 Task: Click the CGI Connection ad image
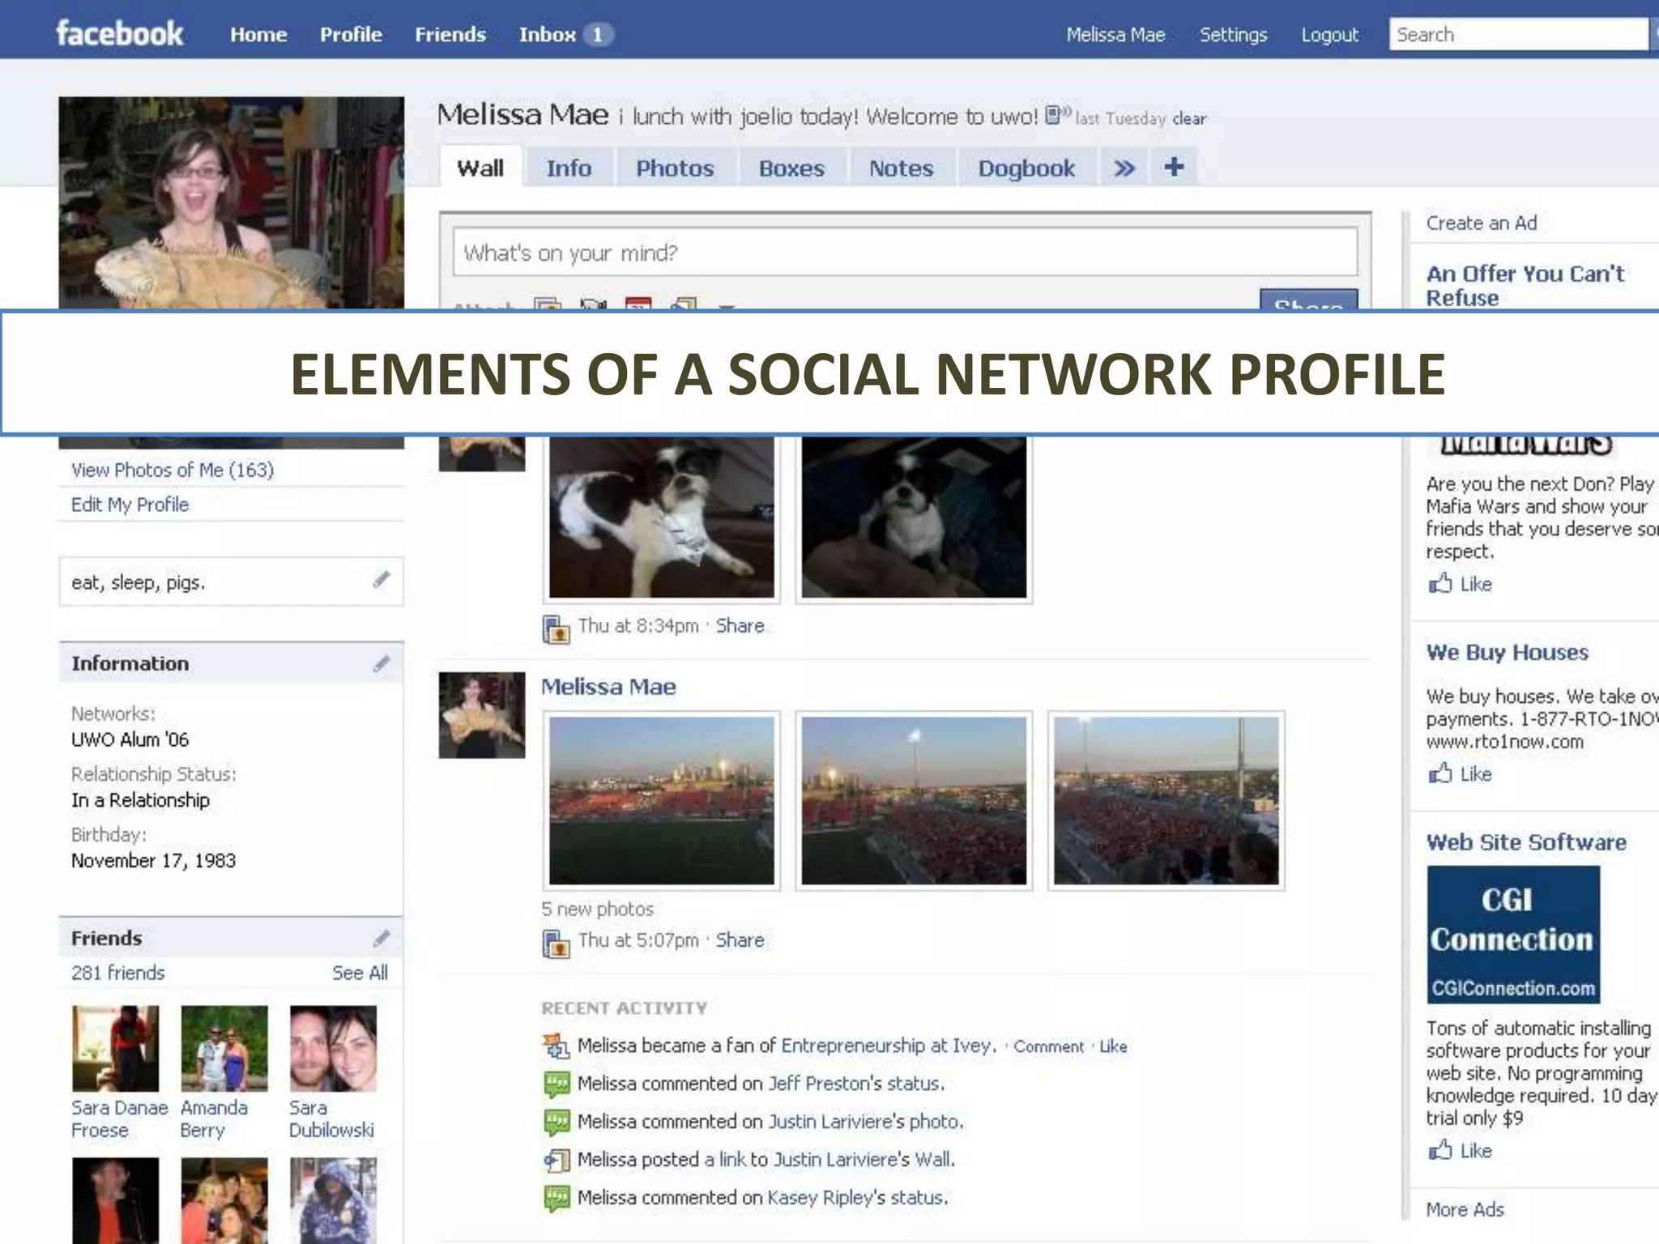tap(1513, 935)
